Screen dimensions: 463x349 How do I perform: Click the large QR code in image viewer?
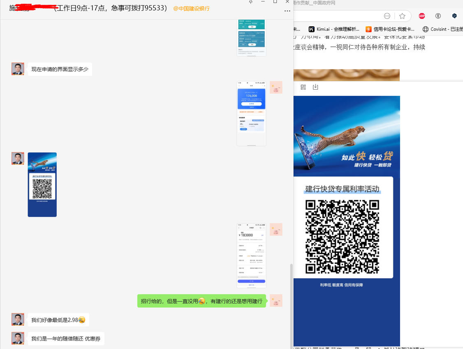point(342,237)
